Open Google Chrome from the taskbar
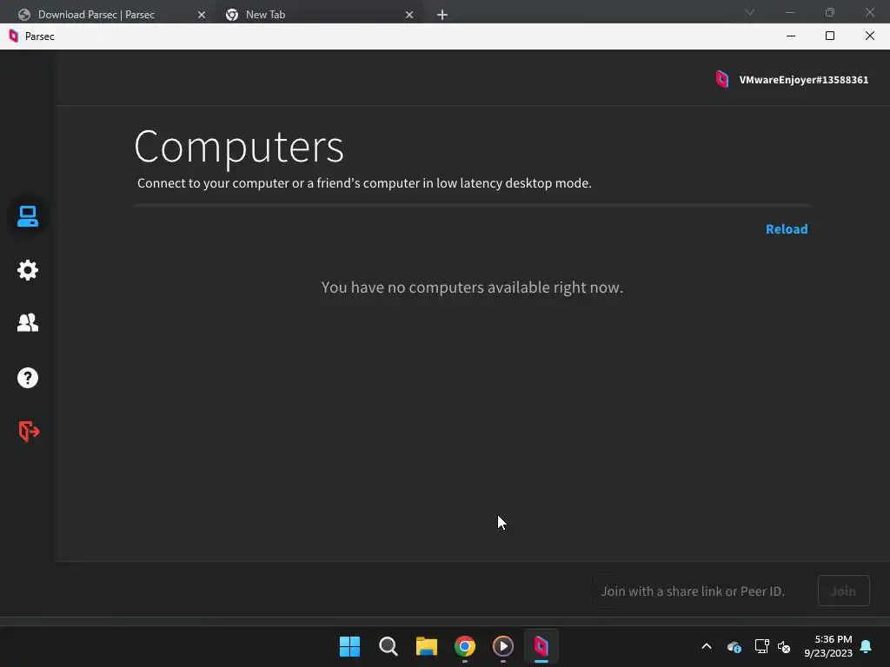This screenshot has height=667, width=890. coord(465,646)
